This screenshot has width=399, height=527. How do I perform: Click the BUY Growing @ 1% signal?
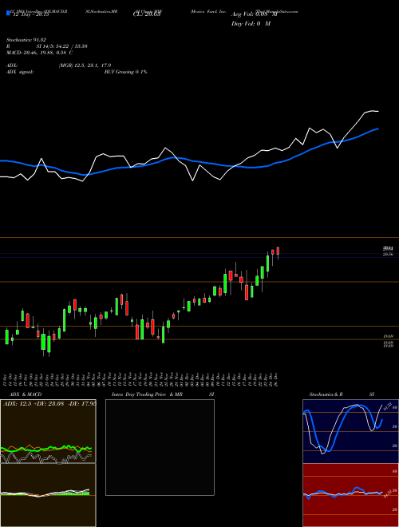pyautogui.click(x=125, y=72)
